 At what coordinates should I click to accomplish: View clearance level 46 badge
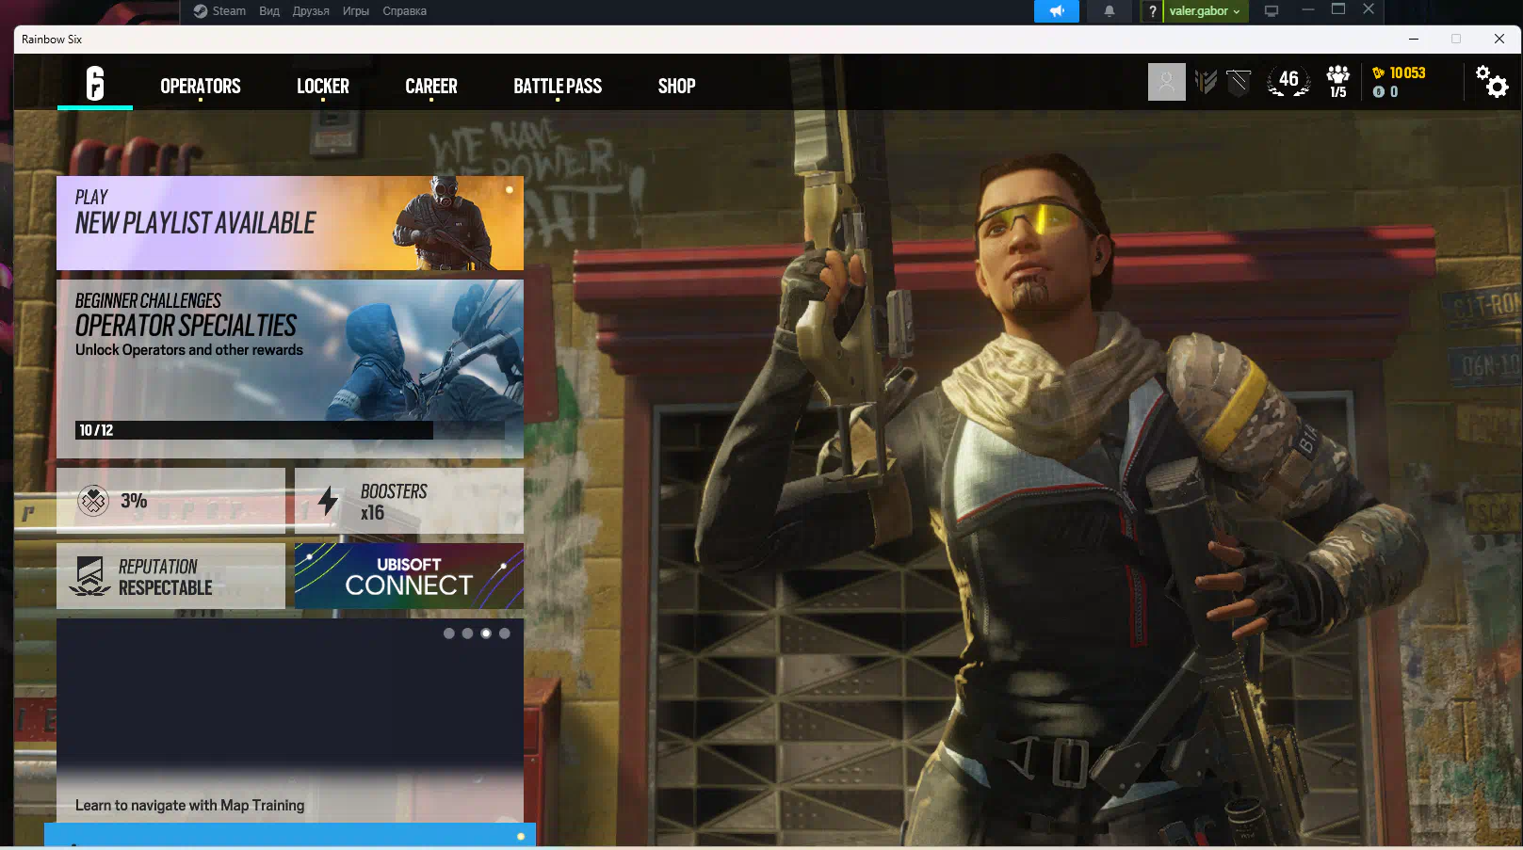[x=1288, y=81]
